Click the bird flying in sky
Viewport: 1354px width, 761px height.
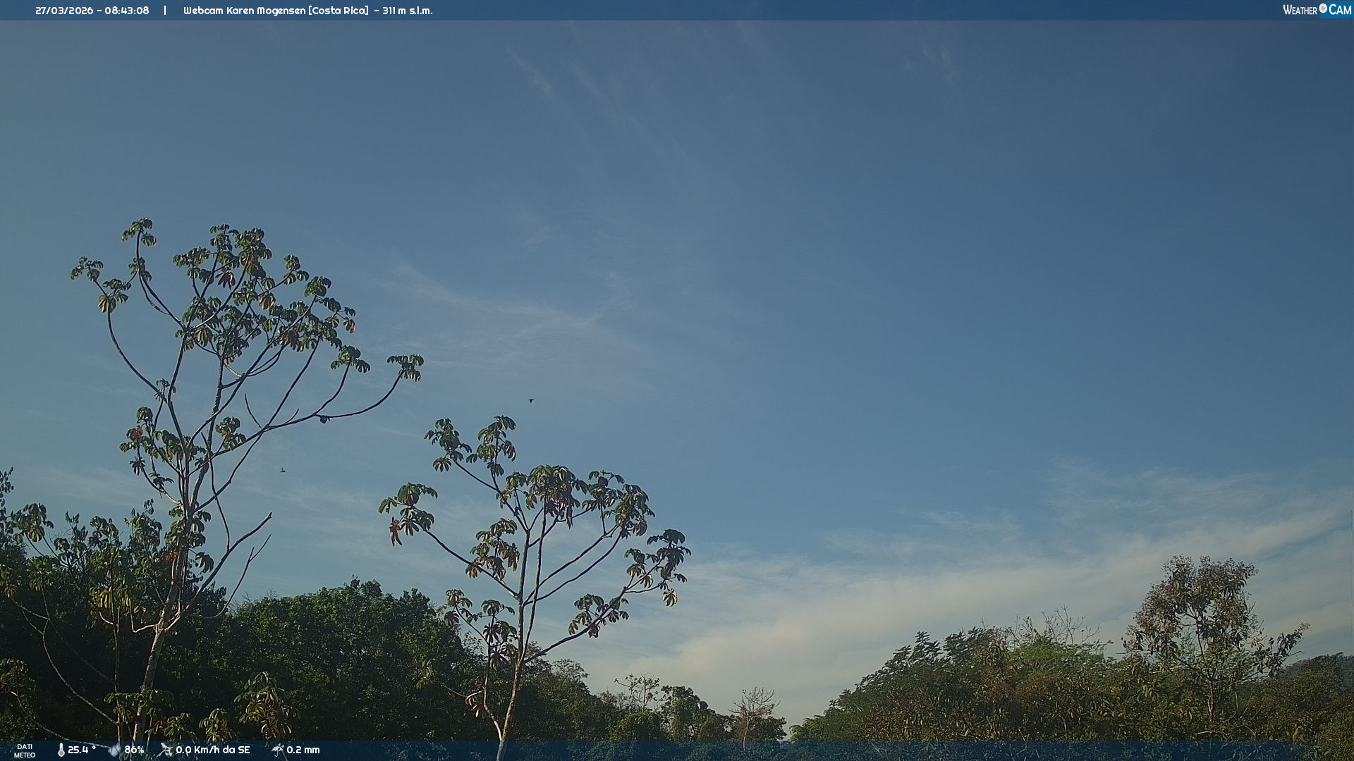tap(531, 400)
